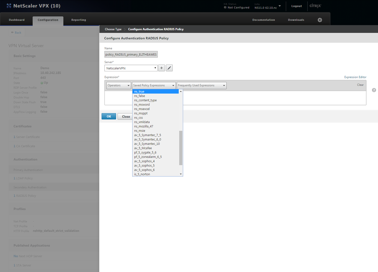Click the OK button to save the policy

109,116
